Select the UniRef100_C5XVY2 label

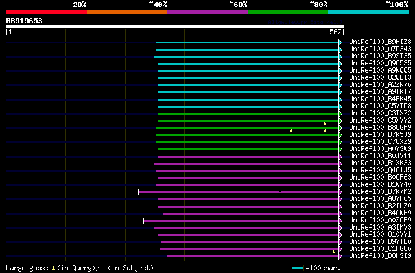380,121
